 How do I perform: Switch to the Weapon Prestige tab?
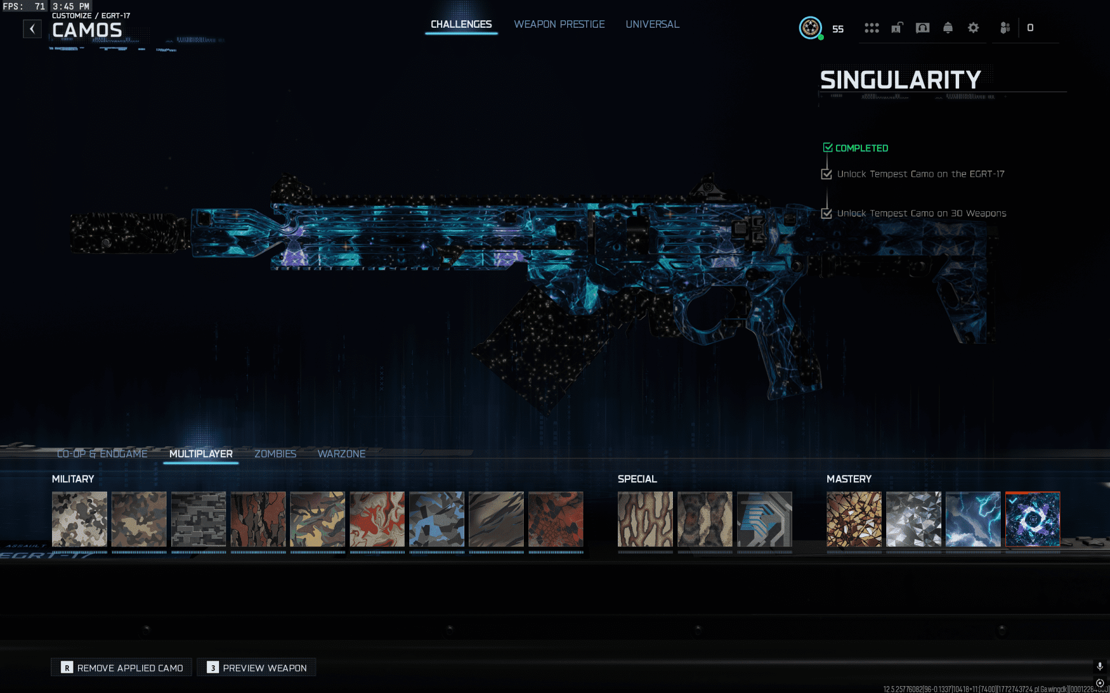559,24
